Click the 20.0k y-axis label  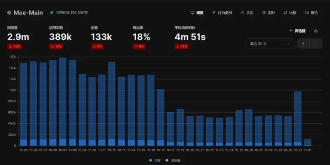pyautogui.click(x=12, y=134)
